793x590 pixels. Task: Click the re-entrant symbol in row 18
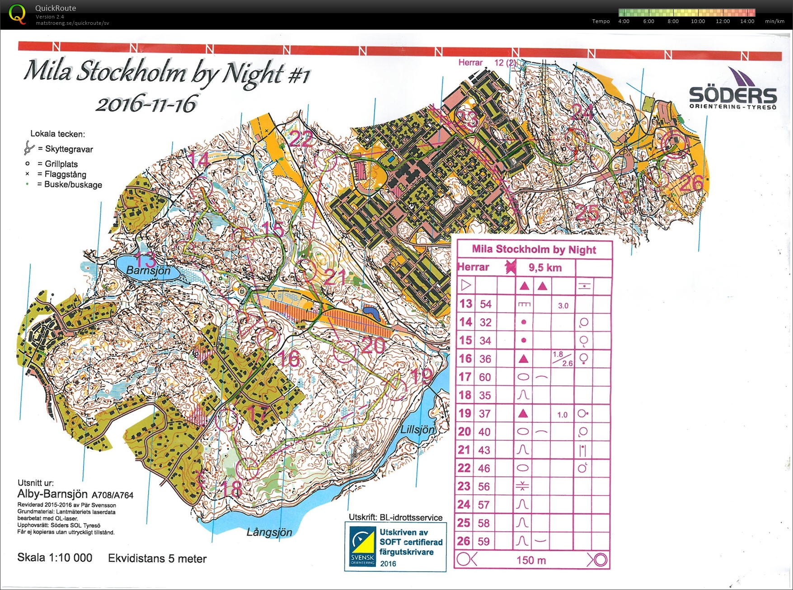click(x=523, y=395)
